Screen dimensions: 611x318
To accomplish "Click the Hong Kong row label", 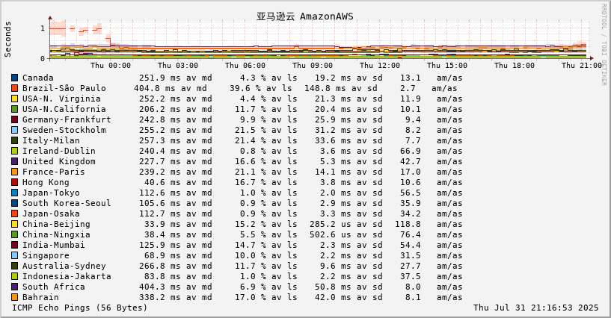I will [x=46, y=183].
